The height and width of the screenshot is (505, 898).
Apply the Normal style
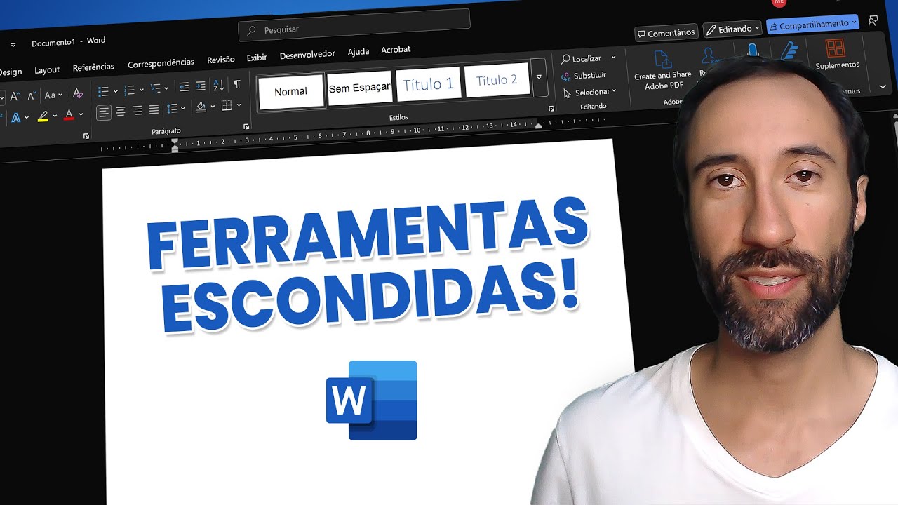click(291, 92)
